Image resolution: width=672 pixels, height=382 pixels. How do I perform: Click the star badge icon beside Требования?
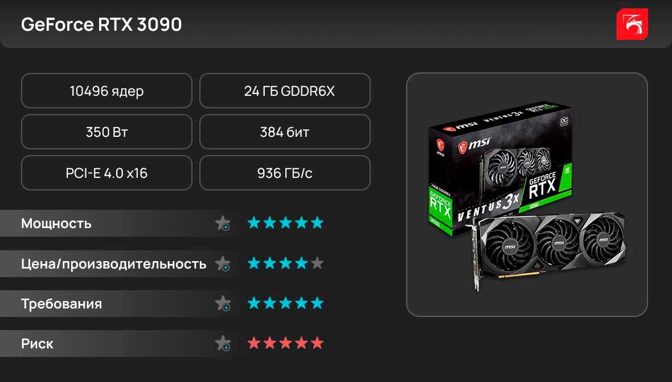pos(223,304)
